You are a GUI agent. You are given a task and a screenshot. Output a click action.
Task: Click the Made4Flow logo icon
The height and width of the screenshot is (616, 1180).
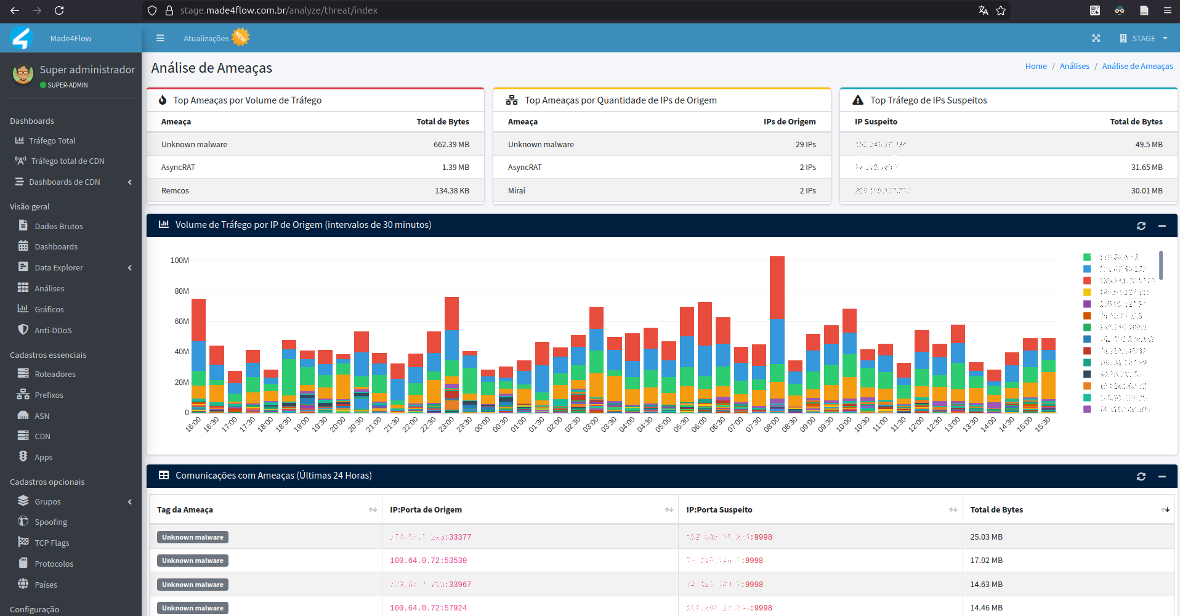pos(22,38)
